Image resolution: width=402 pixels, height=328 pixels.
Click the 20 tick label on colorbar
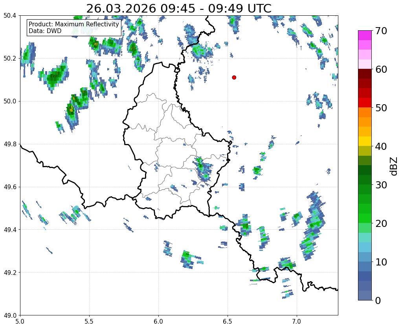(x=380, y=223)
